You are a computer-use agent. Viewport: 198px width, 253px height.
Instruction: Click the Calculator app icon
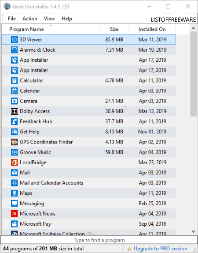[15, 80]
